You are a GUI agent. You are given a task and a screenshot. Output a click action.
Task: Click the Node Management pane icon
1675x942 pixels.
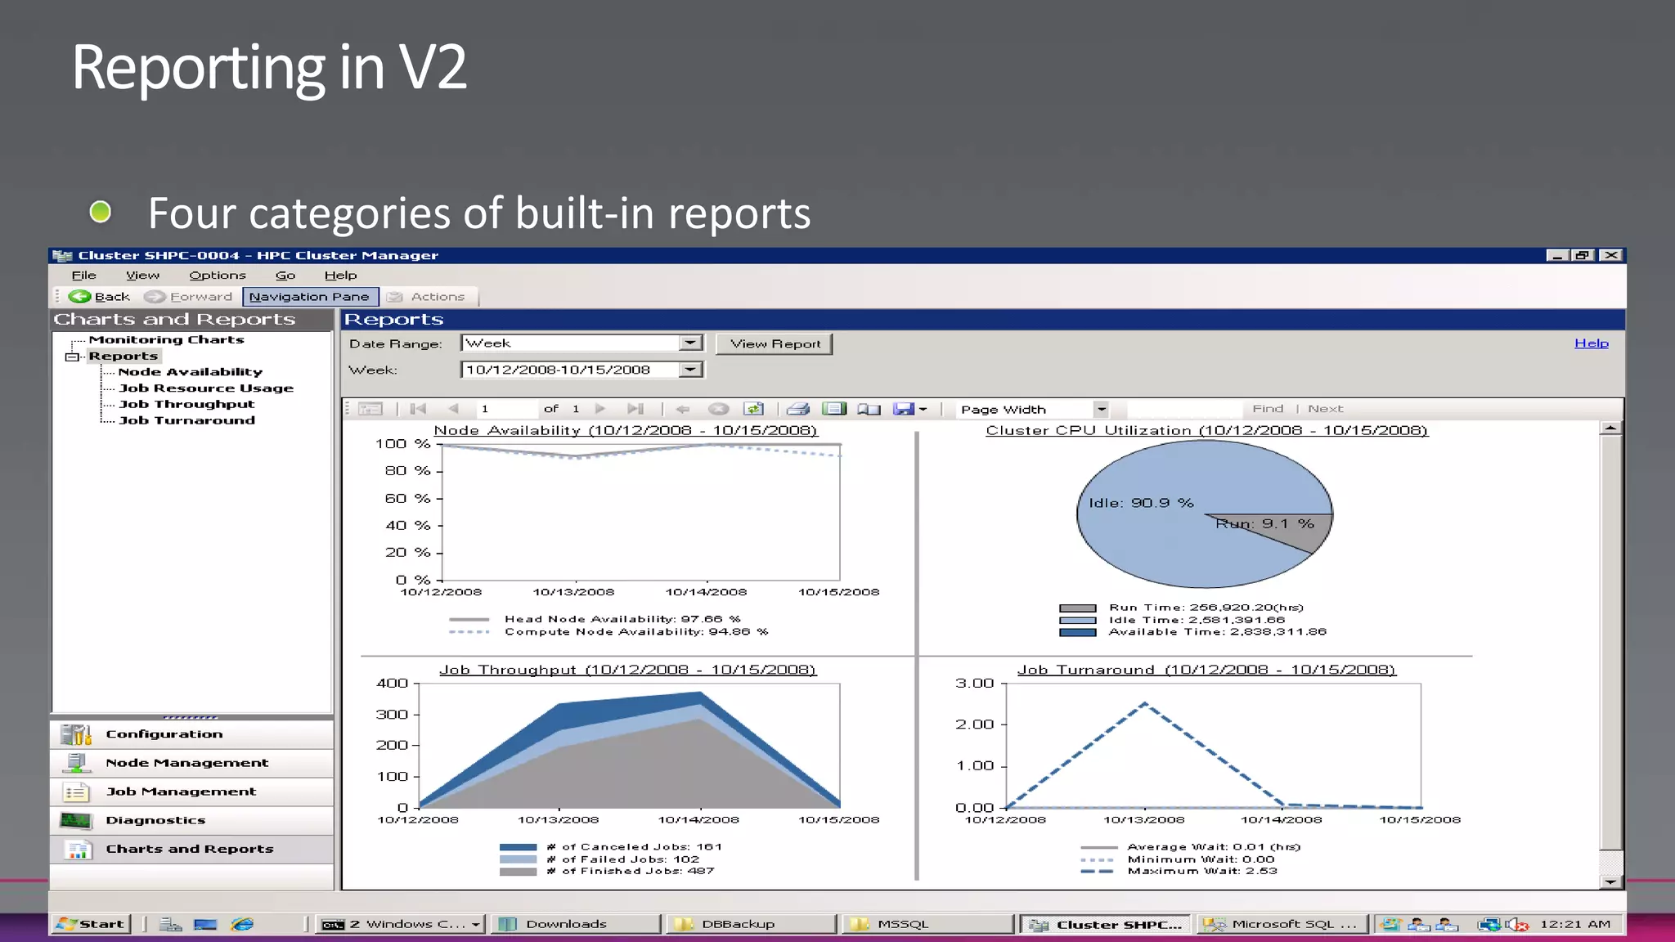coord(76,763)
